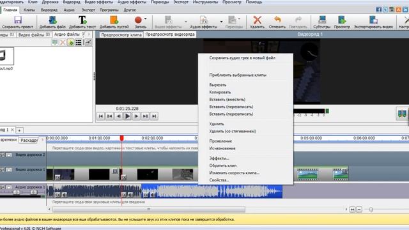Open the Facebook share icon
409x230 pixels.
click(x=379, y=10)
